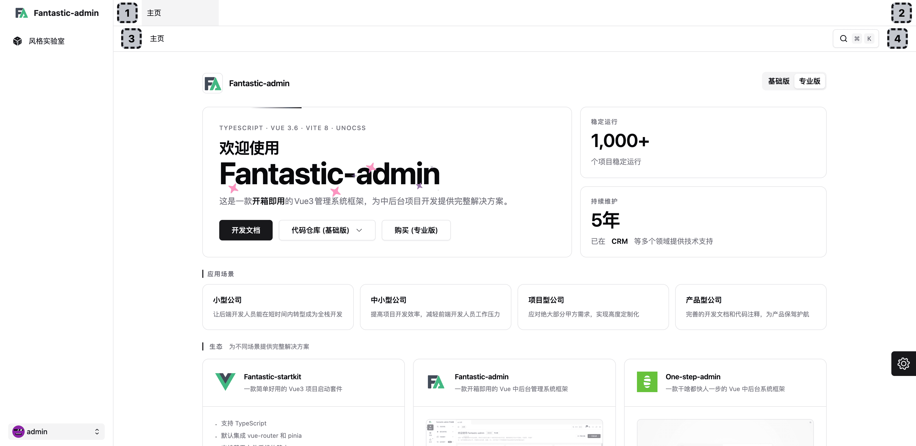Click the FA logo in the sidebar
This screenshot has width=916, height=446.
(x=21, y=13)
